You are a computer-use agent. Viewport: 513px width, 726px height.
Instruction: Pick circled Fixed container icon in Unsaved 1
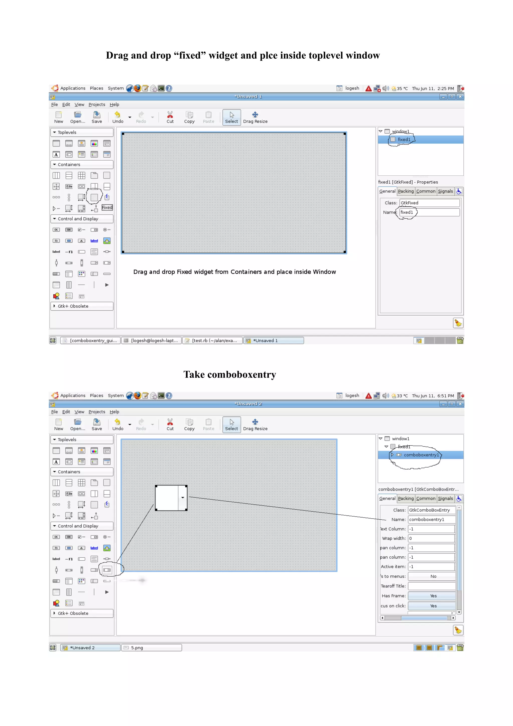[94, 197]
